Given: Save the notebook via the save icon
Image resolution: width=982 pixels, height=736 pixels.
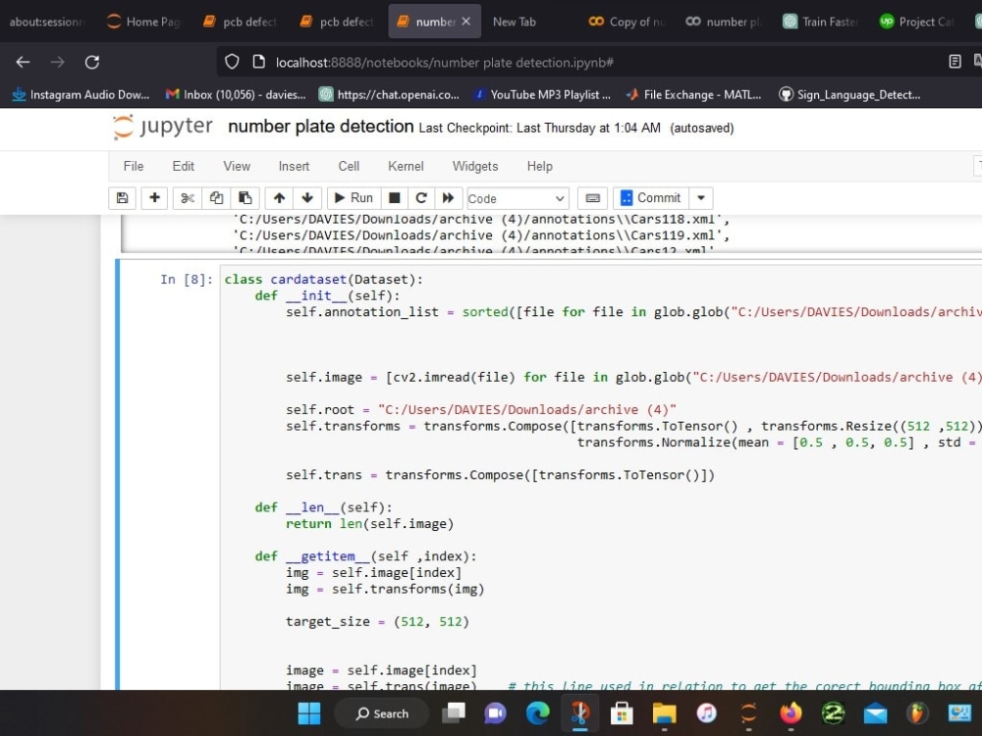Looking at the screenshot, I should [x=122, y=197].
